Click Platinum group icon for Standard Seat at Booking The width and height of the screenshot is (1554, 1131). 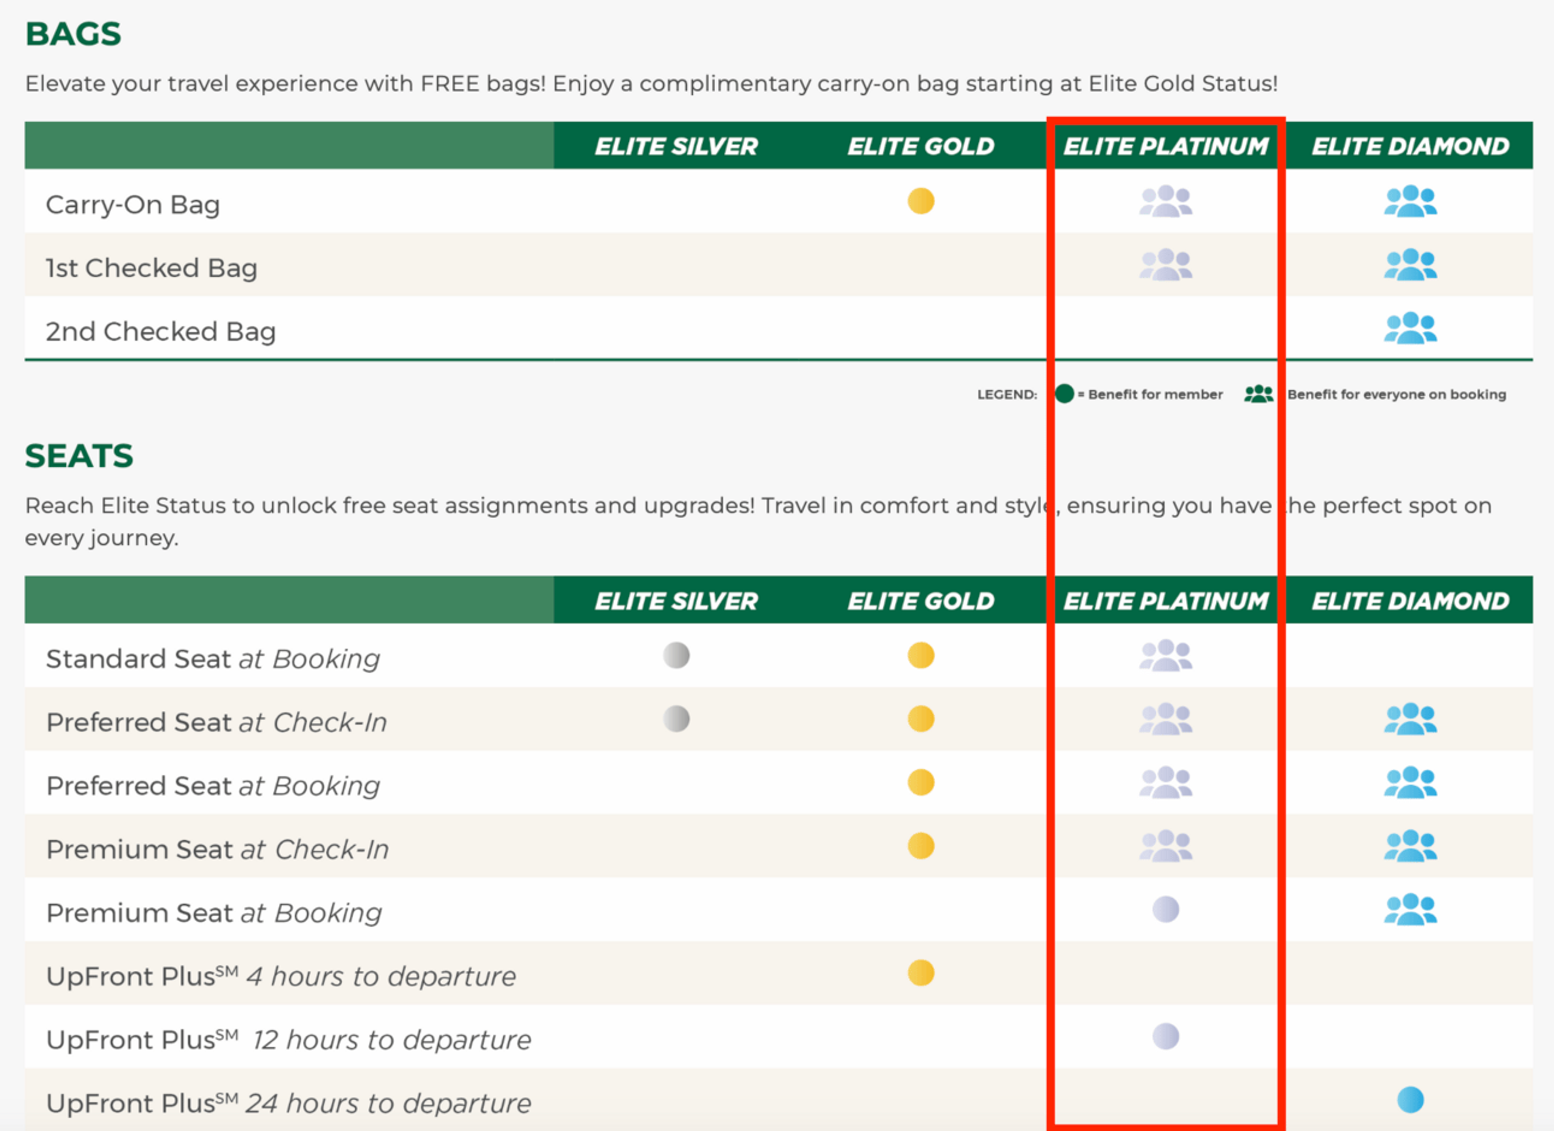point(1165,655)
